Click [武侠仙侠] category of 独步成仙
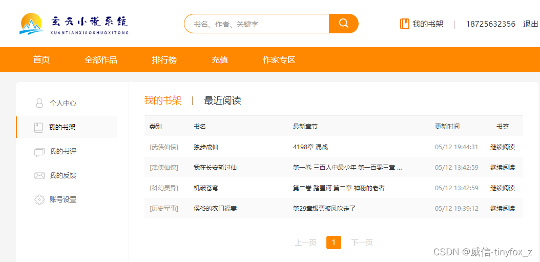Image resolution: width=540 pixels, height=262 pixels. pyautogui.click(x=164, y=147)
